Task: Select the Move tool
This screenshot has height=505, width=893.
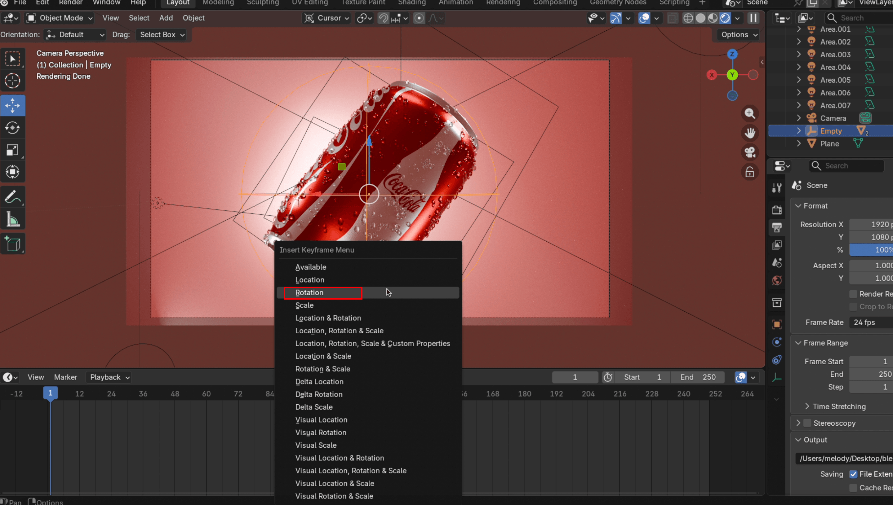Action: pos(12,105)
